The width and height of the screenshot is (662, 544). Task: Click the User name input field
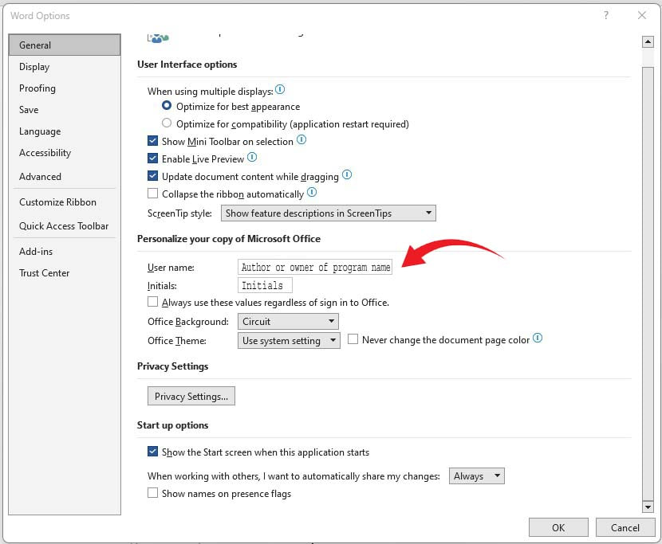click(315, 267)
